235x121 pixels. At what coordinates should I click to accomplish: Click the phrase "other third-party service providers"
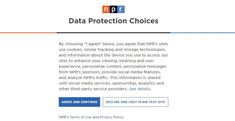pyautogui.click(x=93, y=89)
